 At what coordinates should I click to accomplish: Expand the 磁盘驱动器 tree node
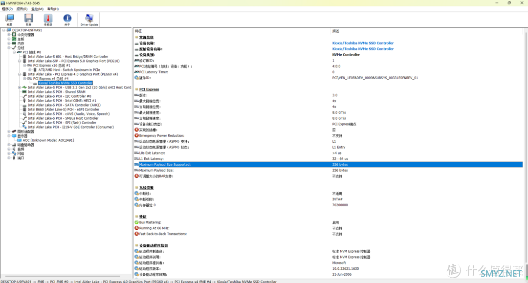(9, 145)
